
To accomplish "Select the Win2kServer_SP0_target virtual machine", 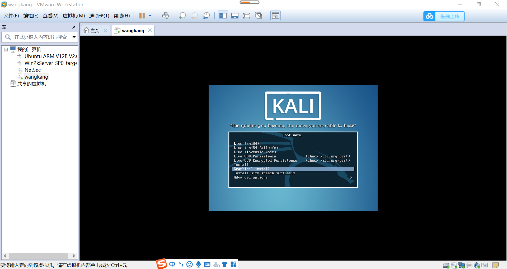I will coord(51,63).
